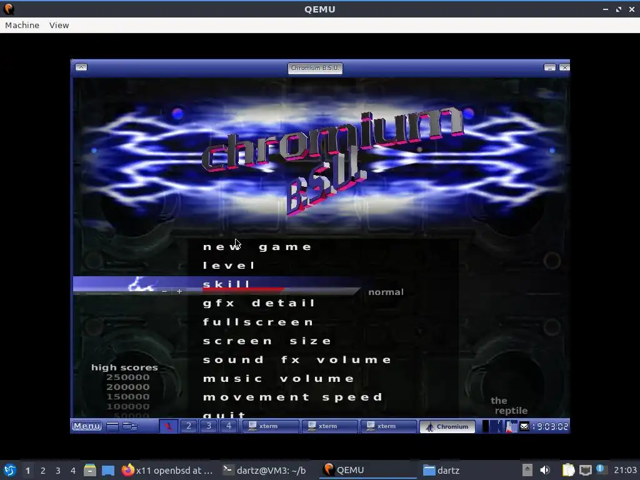Click the 200000 high score entry

click(127, 387)
